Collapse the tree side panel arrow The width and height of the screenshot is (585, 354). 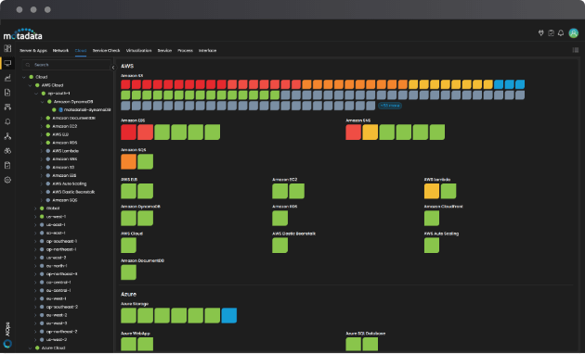click(113, 68)
